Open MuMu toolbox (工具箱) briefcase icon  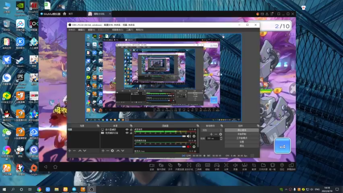198,166
